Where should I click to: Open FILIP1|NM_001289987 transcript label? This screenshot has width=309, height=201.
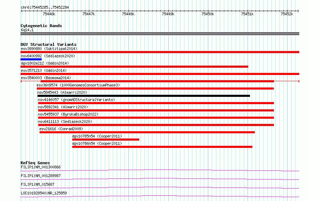click(41, 176)
